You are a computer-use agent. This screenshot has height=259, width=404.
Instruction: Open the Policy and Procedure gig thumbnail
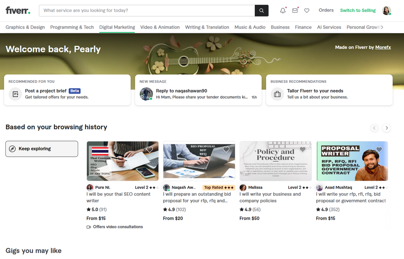coord(276,161)
